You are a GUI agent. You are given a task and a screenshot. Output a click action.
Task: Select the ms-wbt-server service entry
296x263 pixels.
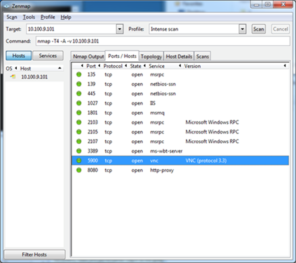coord(166,151)
